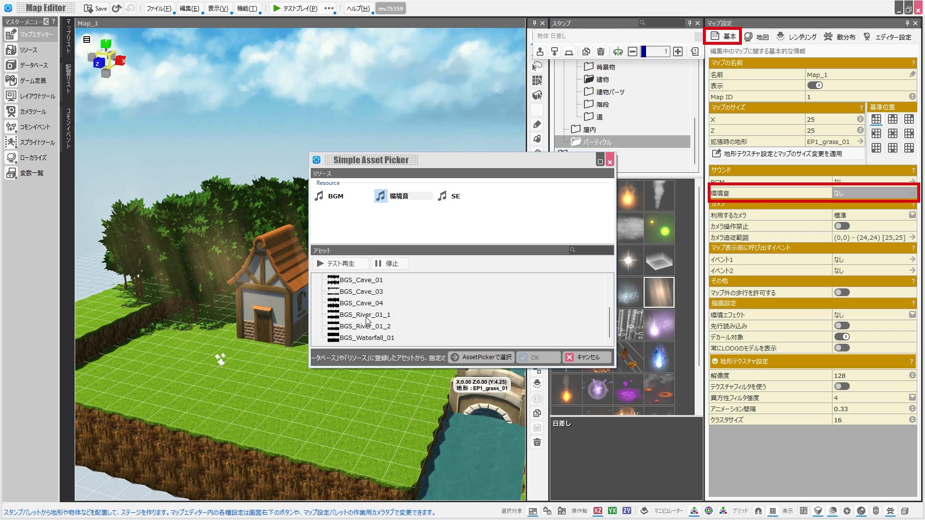Click the rotate icon with green axis
The image size is (925, 520).
point(618,52)
